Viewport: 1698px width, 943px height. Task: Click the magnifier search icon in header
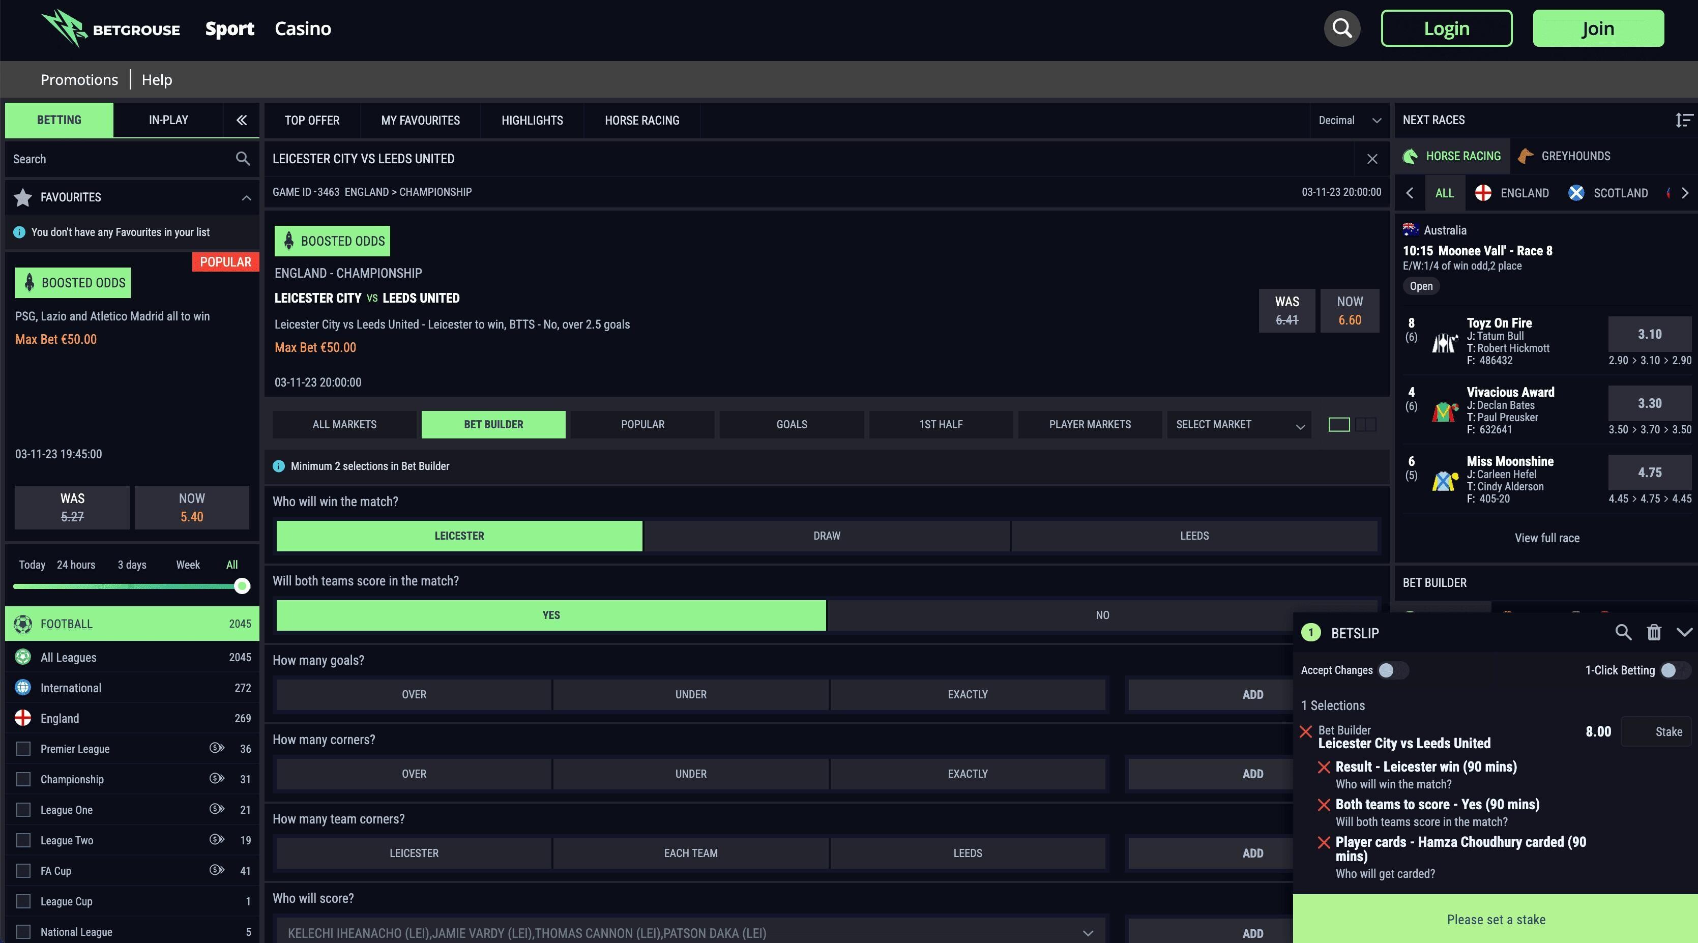(1341, 28)
